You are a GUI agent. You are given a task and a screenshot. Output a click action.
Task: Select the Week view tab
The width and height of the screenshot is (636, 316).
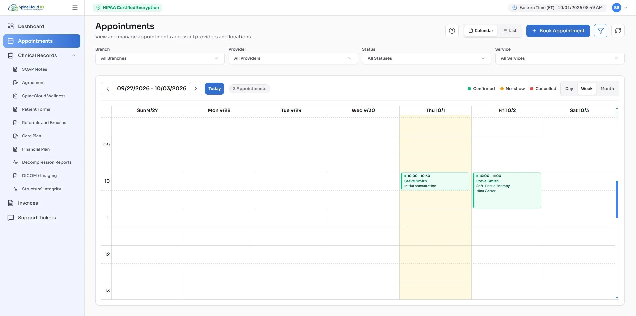[587, 89]
